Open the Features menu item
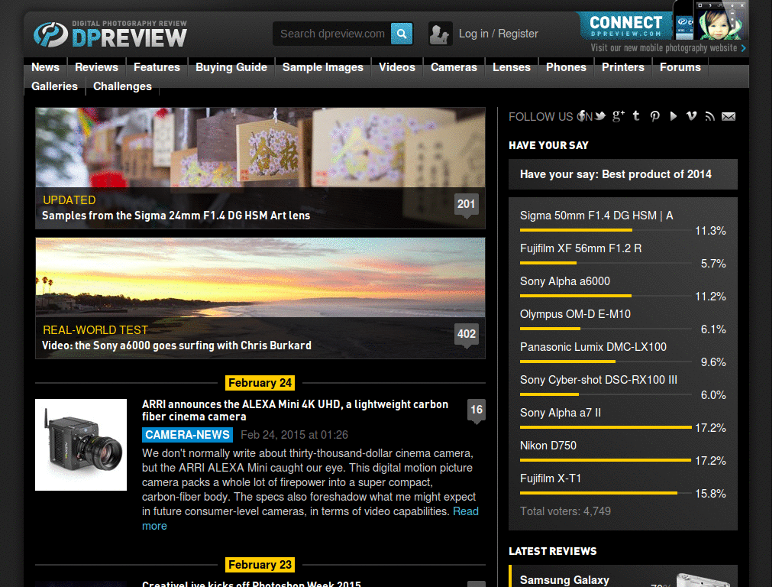Viewport: 782px width, 587px height. (x=157, y=67)
